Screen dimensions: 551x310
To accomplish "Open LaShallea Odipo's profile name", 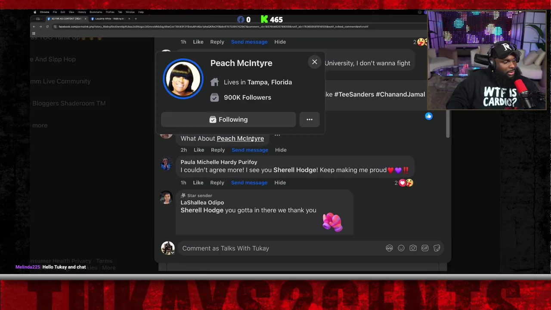I will [x=202, y=202].
